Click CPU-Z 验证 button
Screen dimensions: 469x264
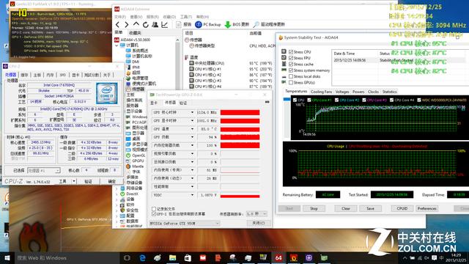pos(88,181)
